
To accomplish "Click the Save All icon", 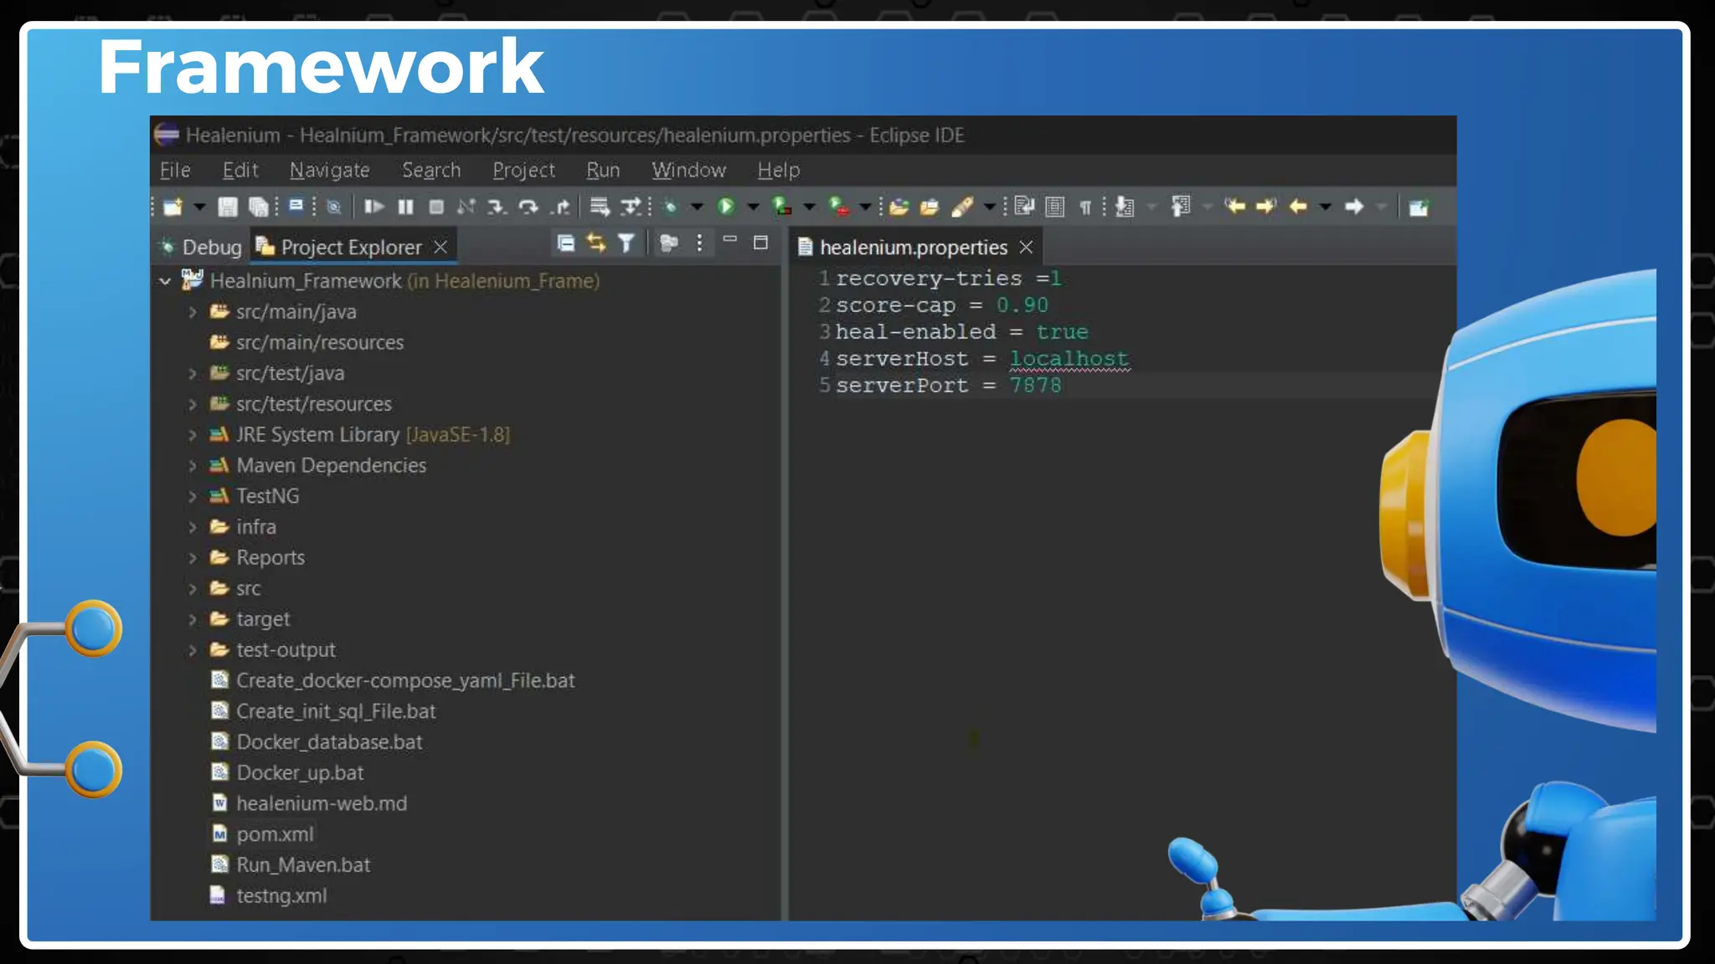I will pyautogui.click(x=259, y=207).
